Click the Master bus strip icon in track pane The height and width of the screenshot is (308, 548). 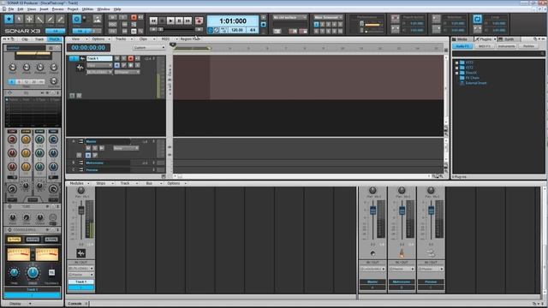coord(80,141)
